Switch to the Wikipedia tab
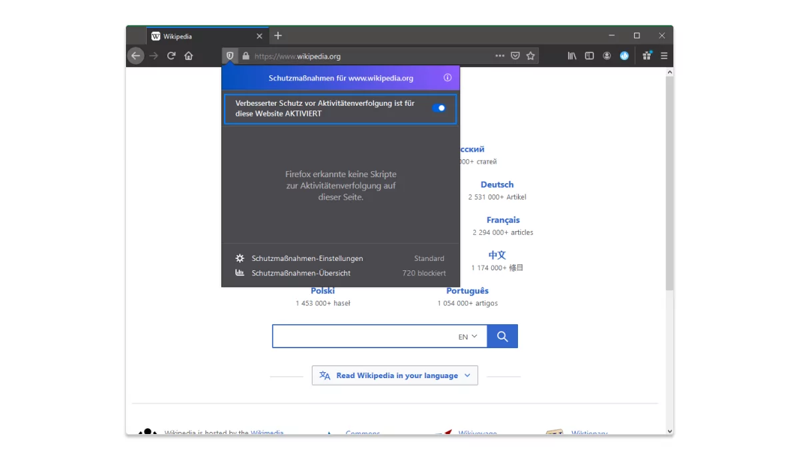Viewport: 800px width, 466px height. 207,36
